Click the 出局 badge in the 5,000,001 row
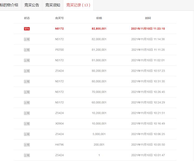Screen dimensions: 194x161 click(27, 134)
